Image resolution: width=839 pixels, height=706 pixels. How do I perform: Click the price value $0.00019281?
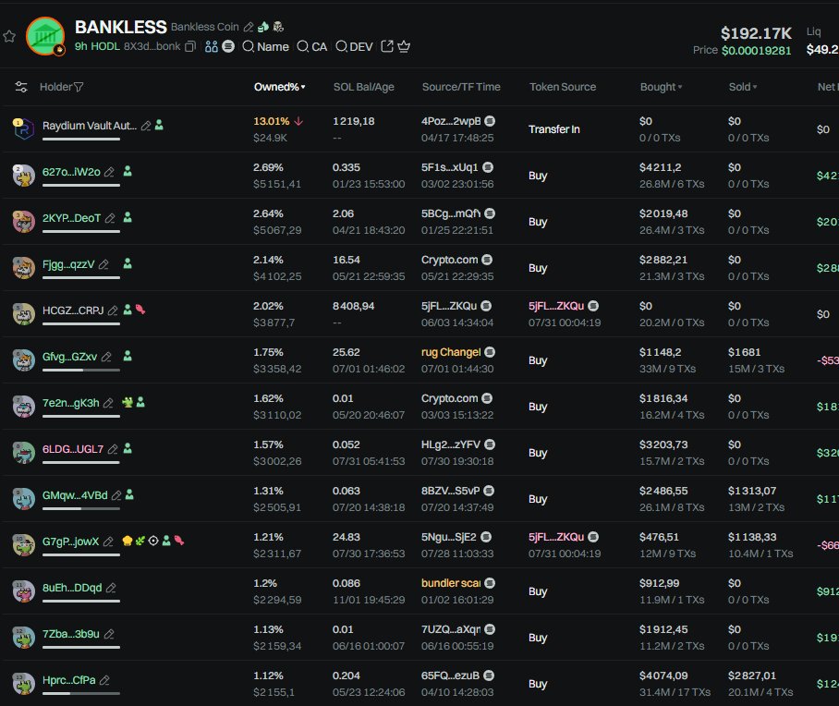click(756, 50)
